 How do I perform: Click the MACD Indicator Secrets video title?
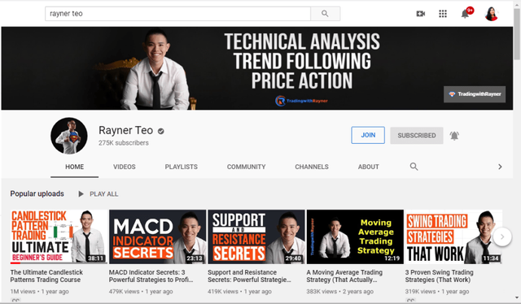coord(151,276)
